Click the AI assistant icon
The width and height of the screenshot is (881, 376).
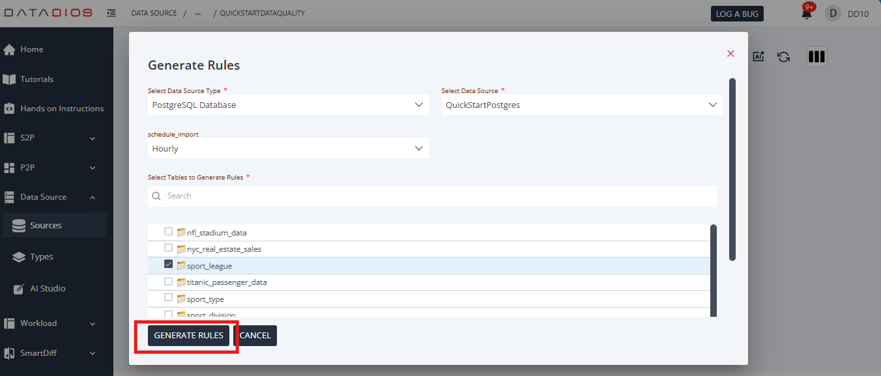[758, 57]
